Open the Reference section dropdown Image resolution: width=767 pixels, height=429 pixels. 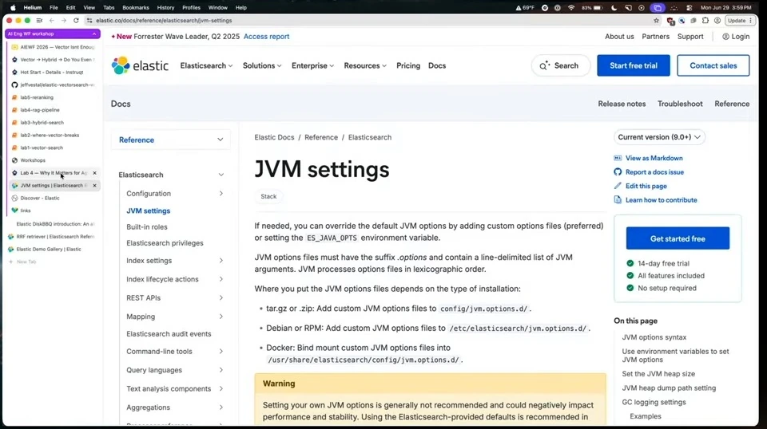click(171, 140)
